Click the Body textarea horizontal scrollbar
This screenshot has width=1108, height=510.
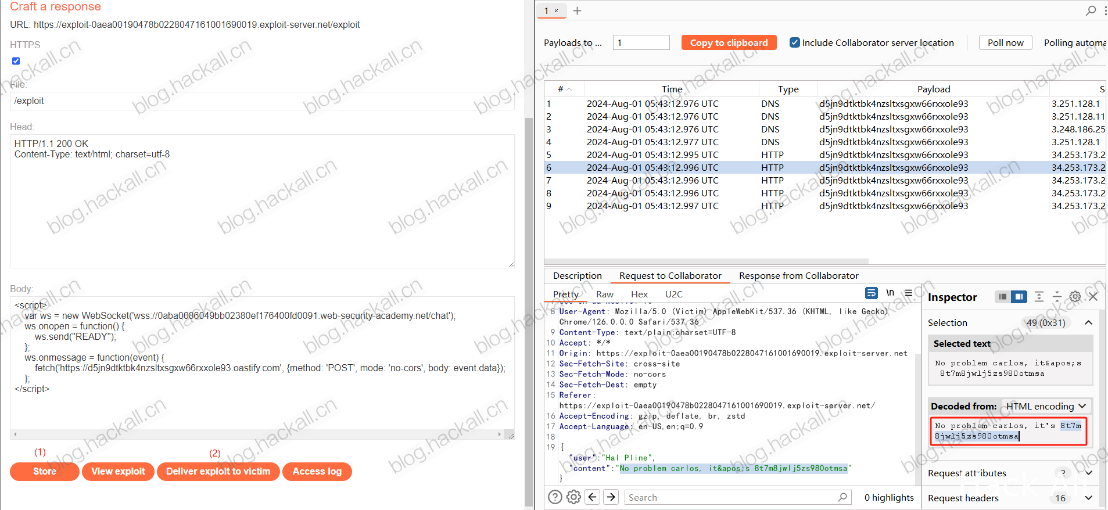256,434
